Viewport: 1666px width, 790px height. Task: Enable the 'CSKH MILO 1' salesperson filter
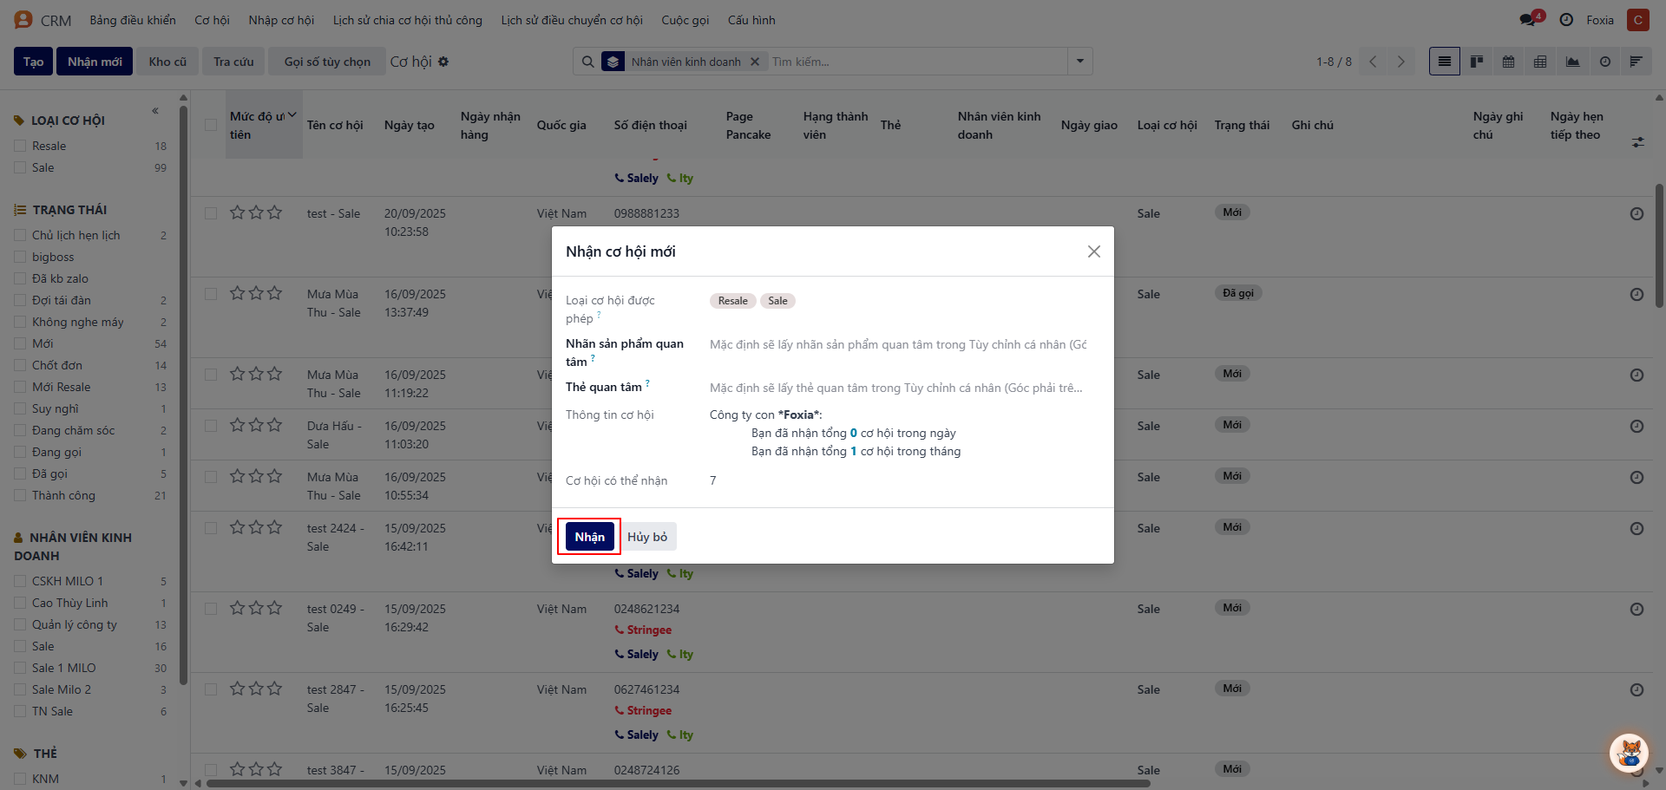(x=20, y=581)
